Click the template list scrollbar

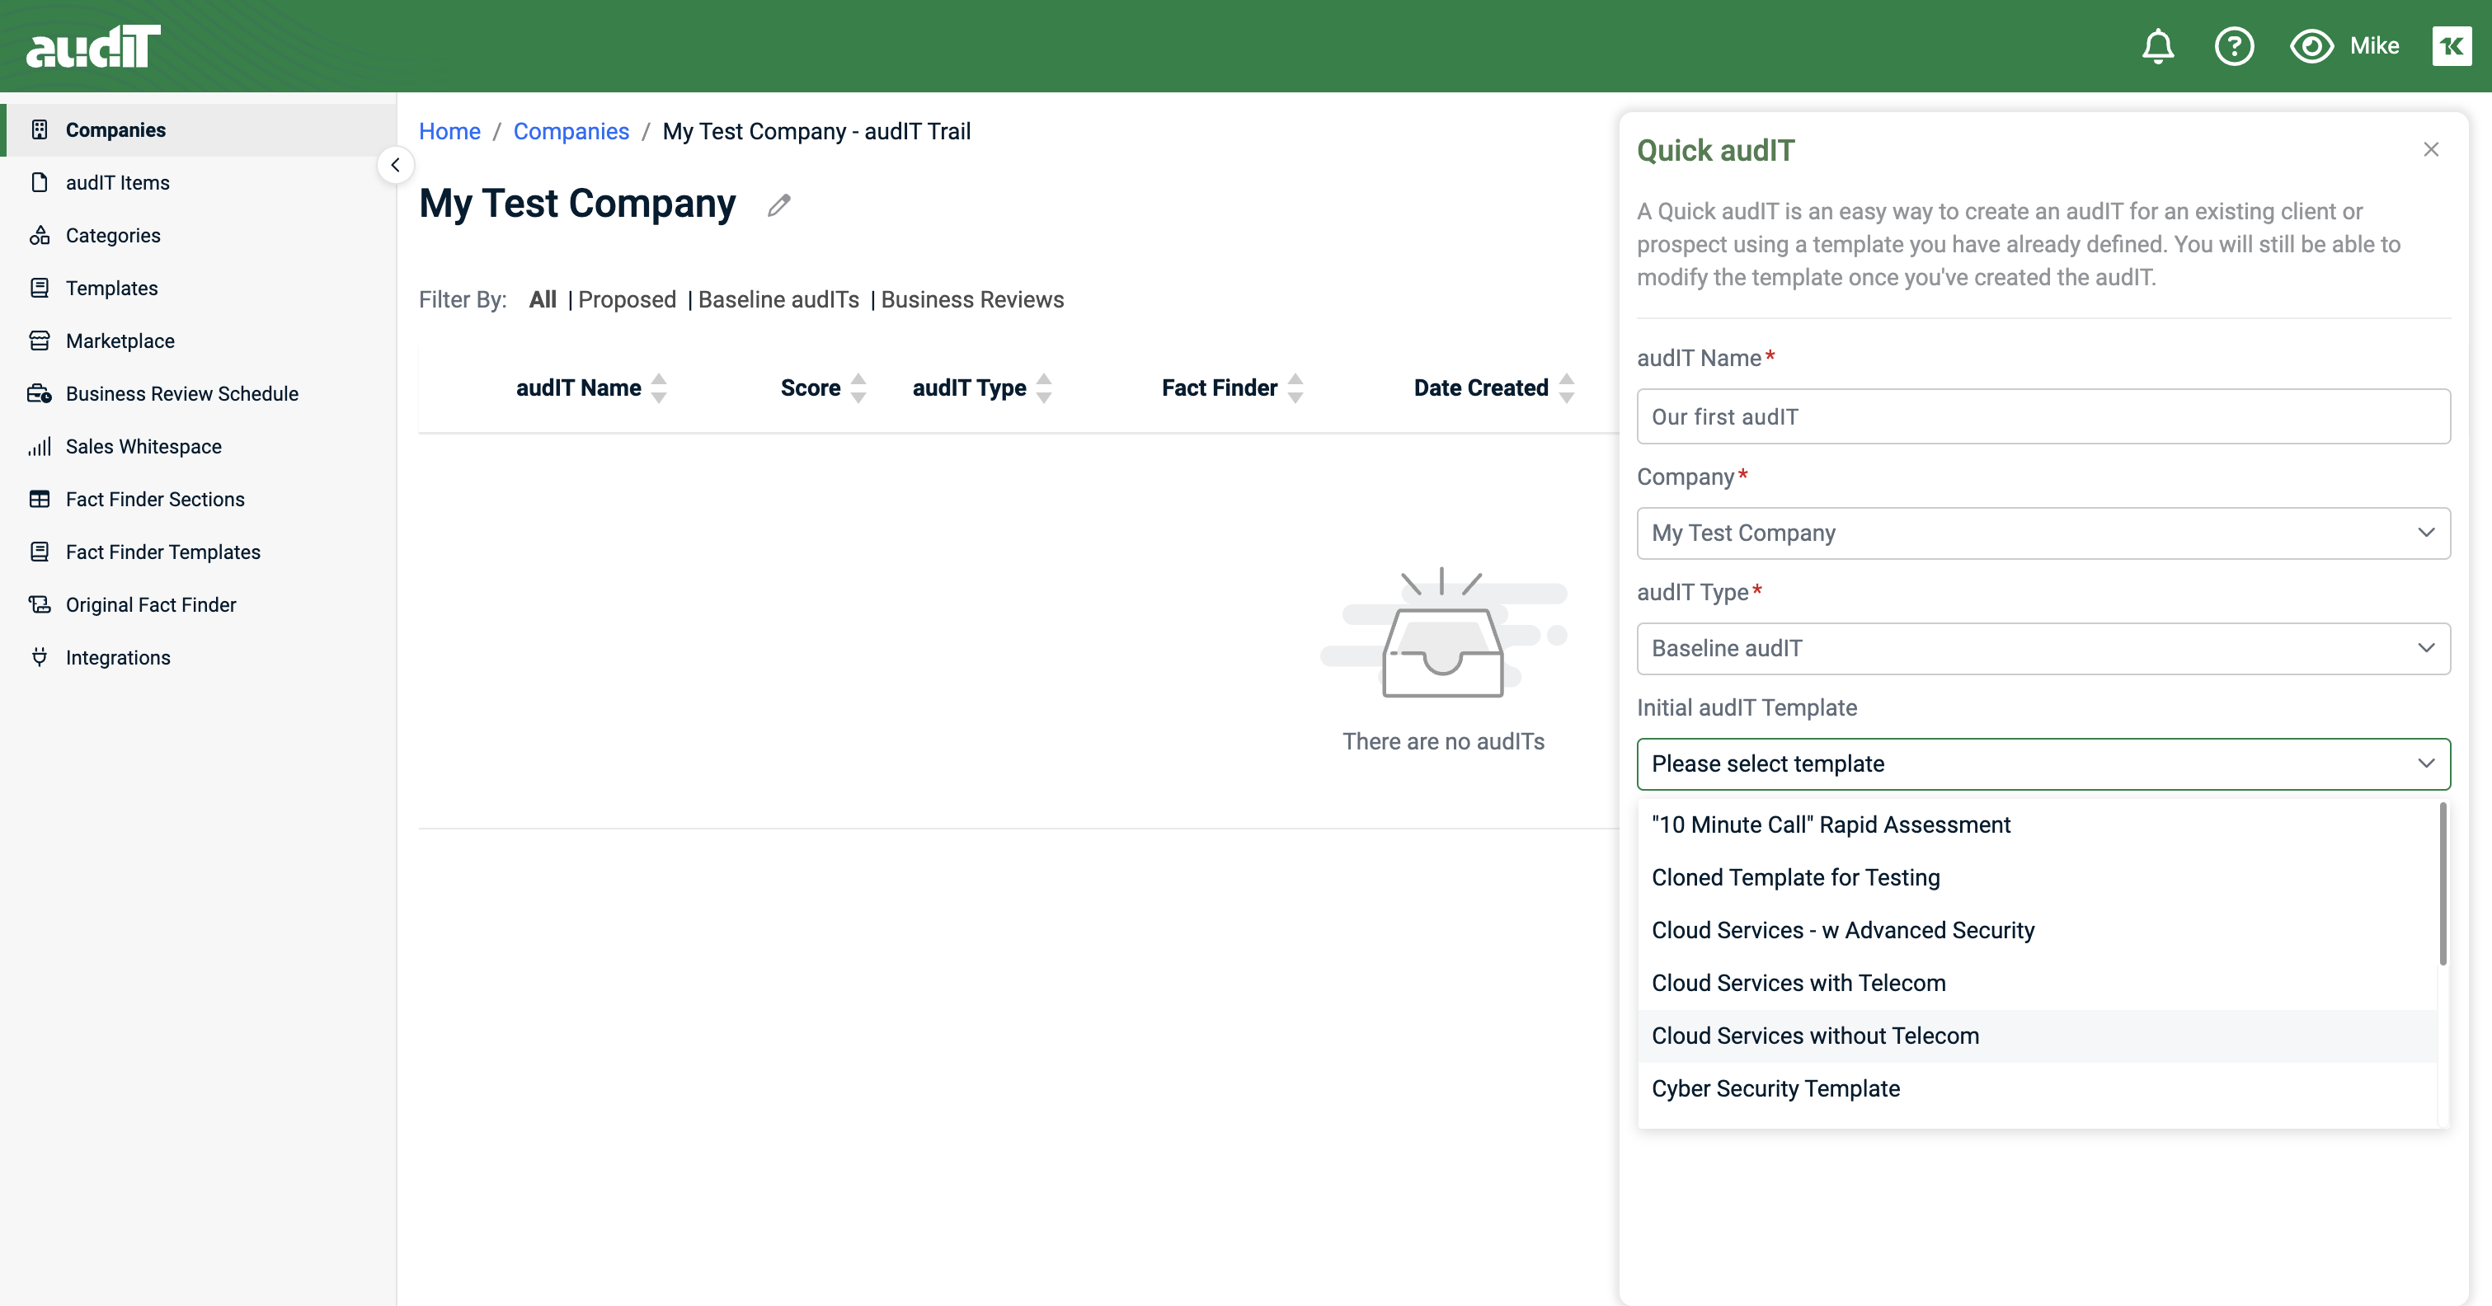[2443, 884]
